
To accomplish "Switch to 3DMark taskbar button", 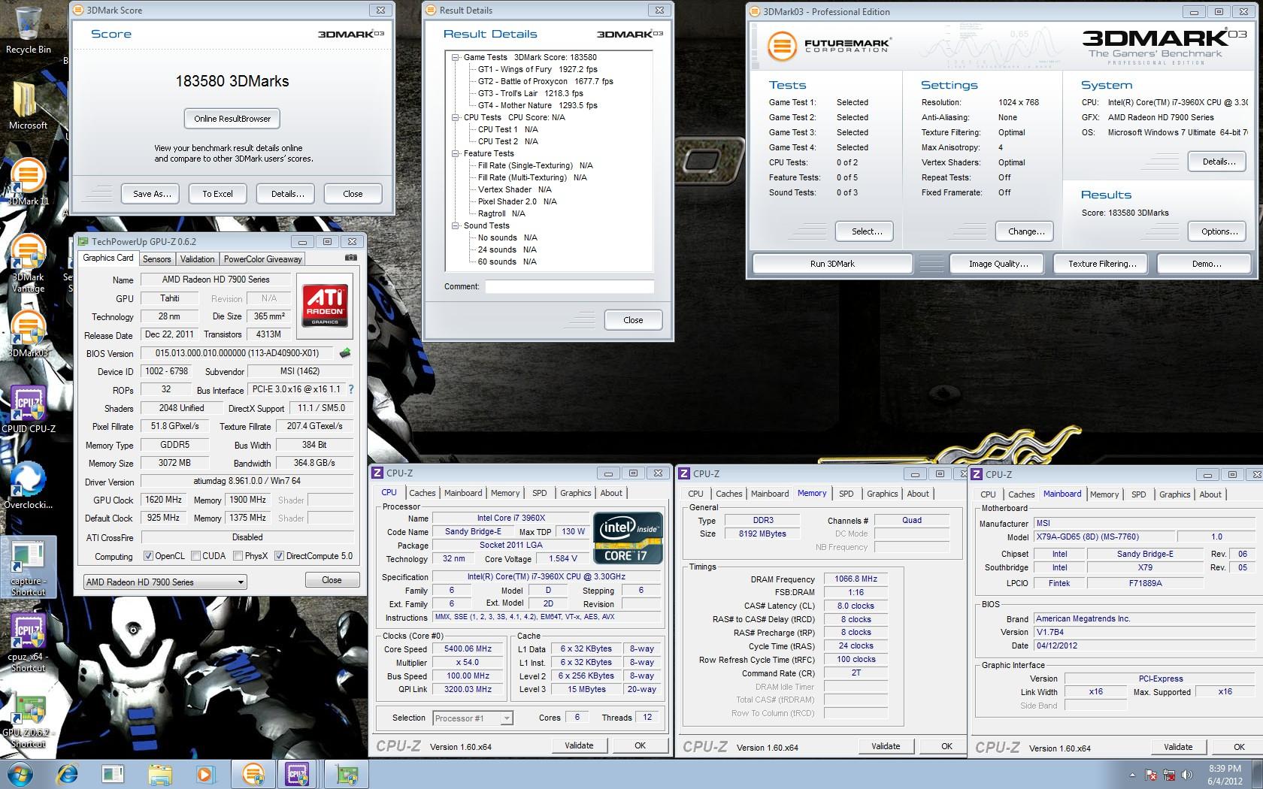I will tap(253, 774).
